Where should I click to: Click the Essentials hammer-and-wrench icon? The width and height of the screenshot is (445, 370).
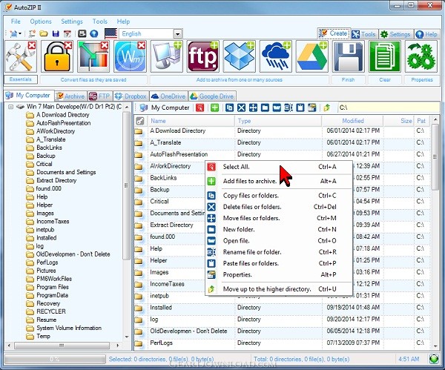pos(21,56)
